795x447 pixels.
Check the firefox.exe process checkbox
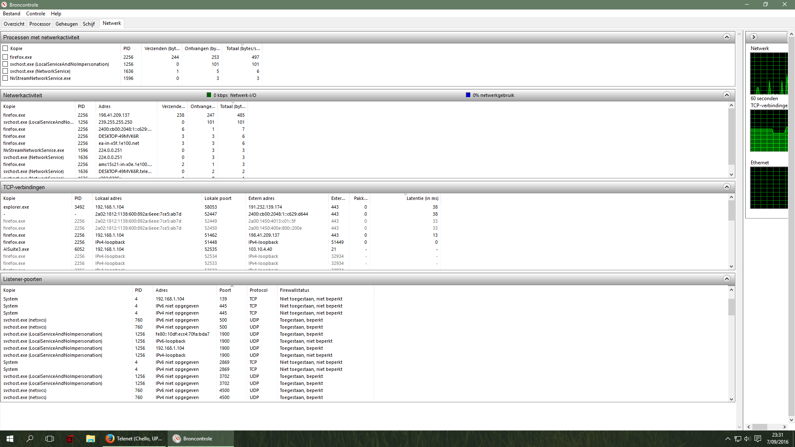click(x=5, y=57)
